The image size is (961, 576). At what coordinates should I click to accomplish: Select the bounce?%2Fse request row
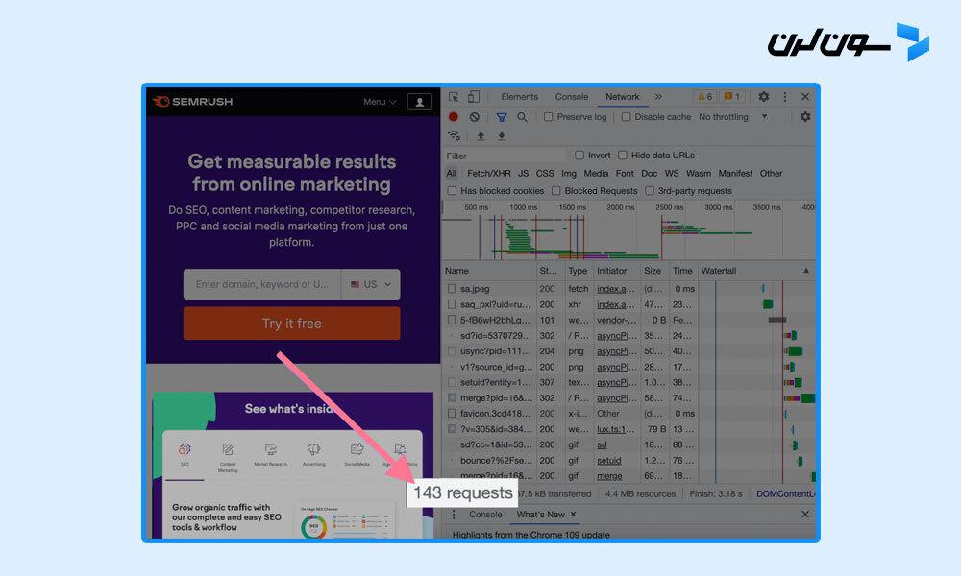point(628,461)
